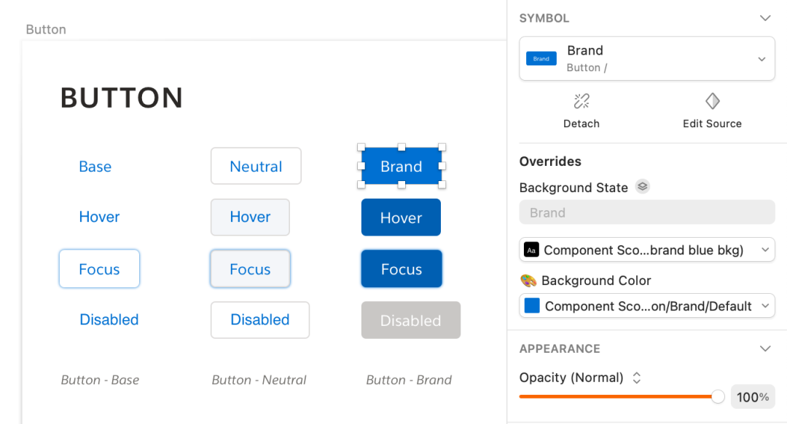Click the Edit Source diamond icon
This screenshot has height=424, width=787.
(x=712, y=101)
